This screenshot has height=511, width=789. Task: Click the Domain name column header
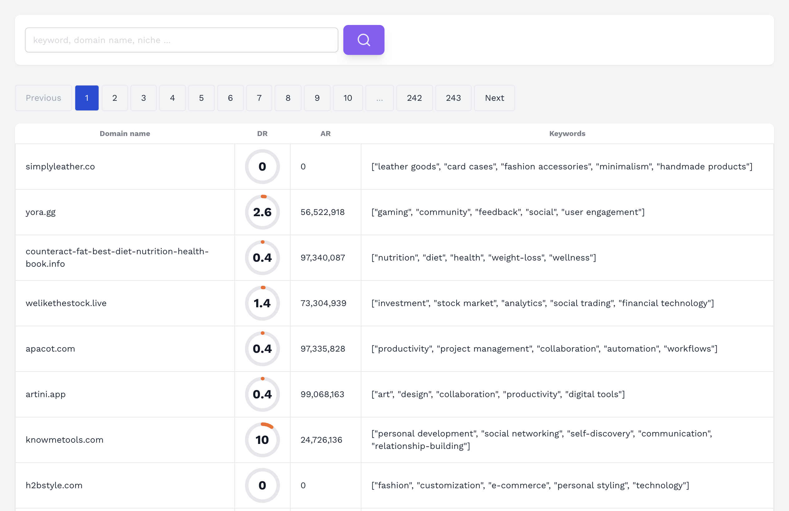[125, 134]
